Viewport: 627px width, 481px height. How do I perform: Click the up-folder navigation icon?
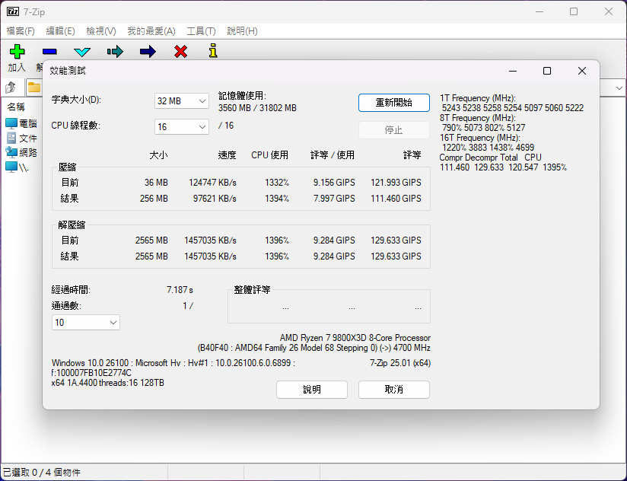click(11, 87)
